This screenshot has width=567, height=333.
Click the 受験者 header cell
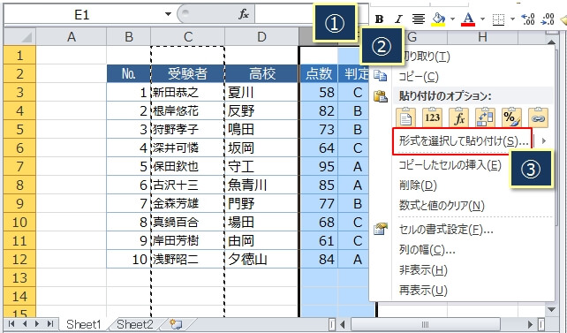pyautogui.click(x=187, y=74)
